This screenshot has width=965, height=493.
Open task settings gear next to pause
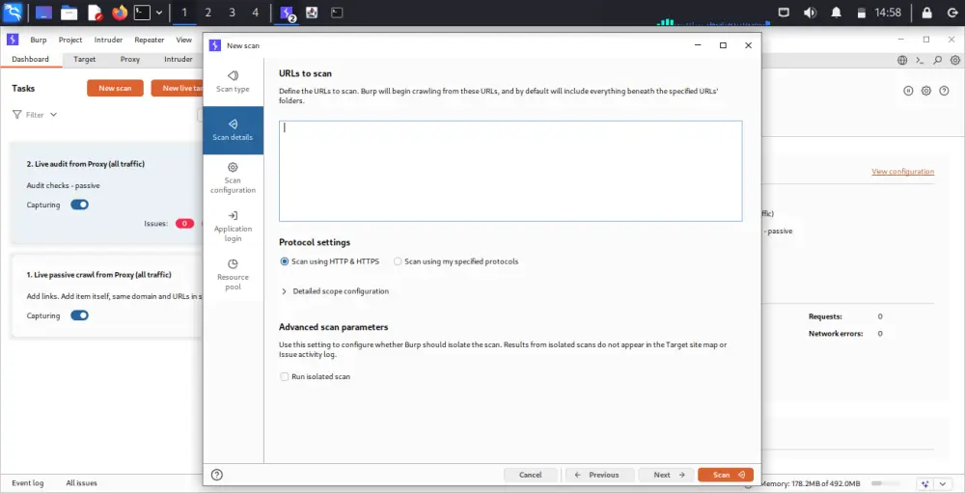click(926, 91)
